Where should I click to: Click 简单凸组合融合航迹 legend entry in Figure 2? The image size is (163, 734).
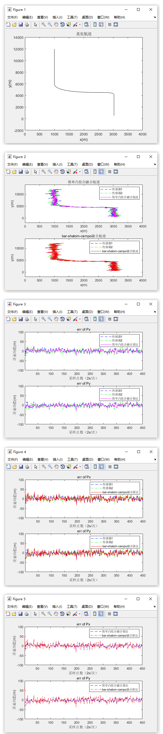125,197
